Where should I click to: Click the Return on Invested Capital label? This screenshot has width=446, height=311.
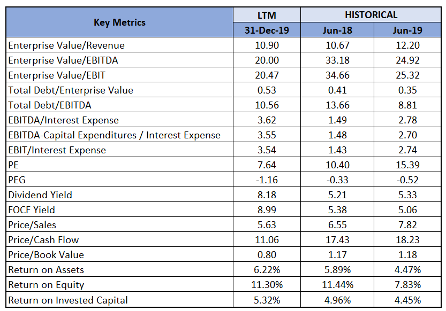point(68,300)
